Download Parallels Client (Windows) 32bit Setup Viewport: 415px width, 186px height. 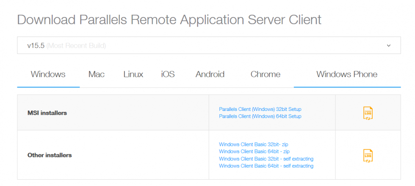260,109
